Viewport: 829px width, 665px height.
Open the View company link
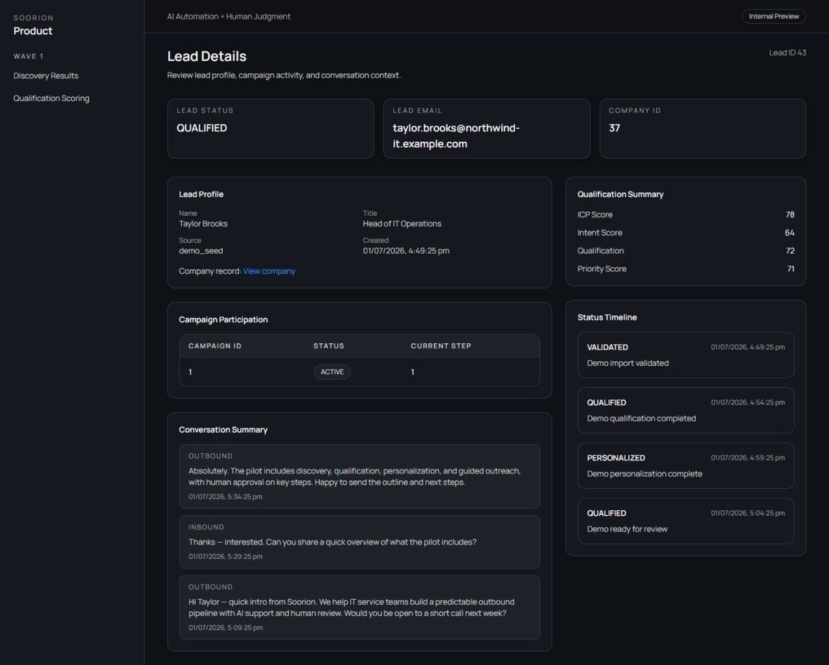tap(269, 271)
